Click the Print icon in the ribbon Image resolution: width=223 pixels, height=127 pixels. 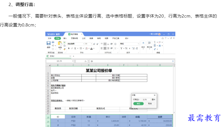53,42
